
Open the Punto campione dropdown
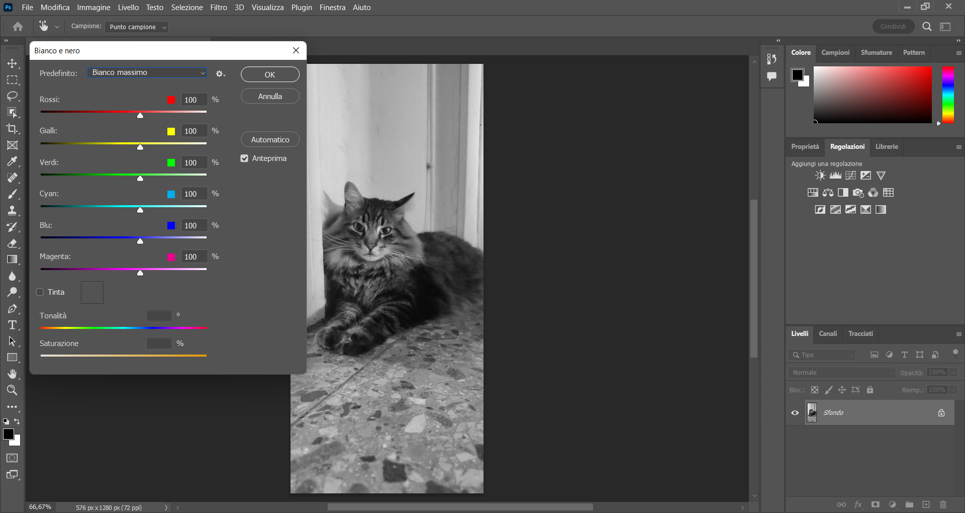(x=136, y=27)
